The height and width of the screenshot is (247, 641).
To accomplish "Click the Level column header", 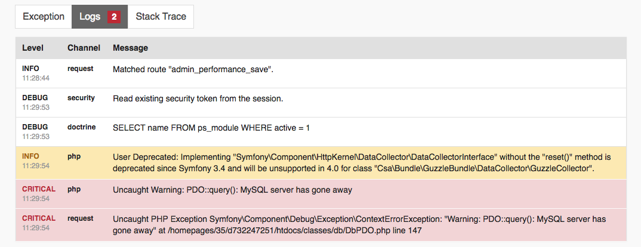I will tap(33, 48).
